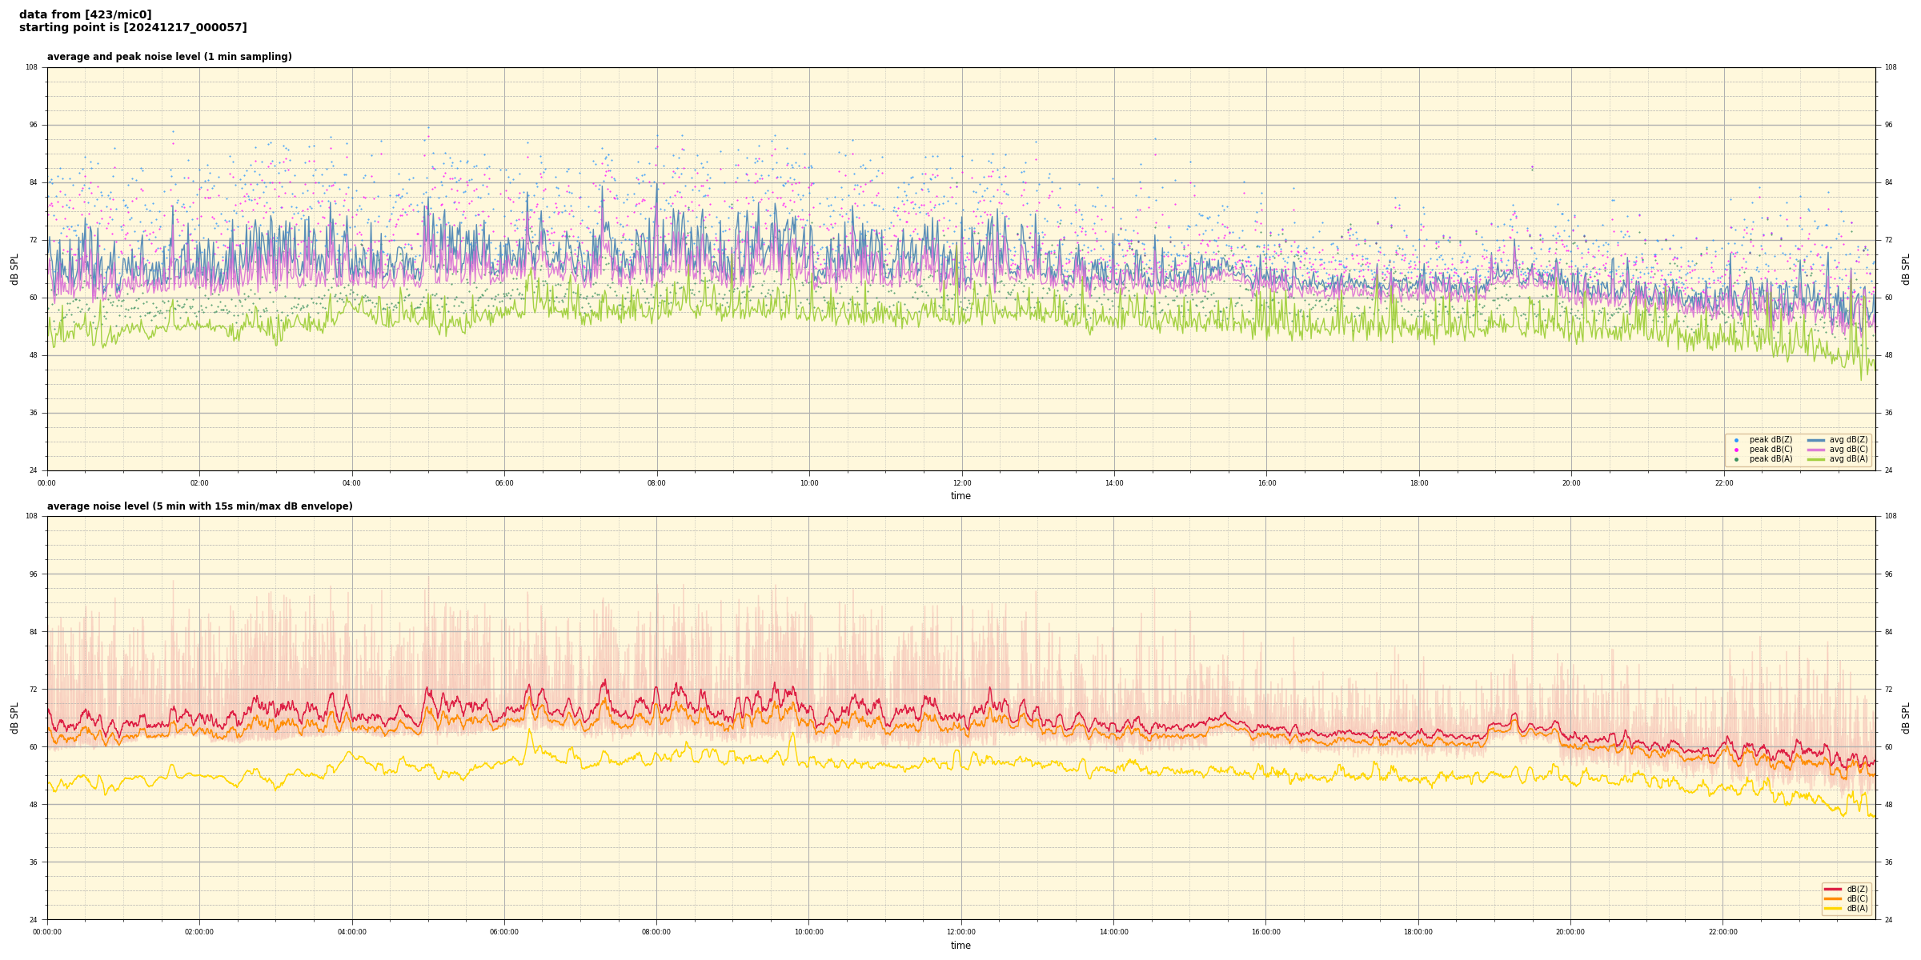Image resolution: width=1921 pixels, height=960 pixels.
Task: Click the 22:00:00 tick on bottom chart axis
Action: 1723,932
